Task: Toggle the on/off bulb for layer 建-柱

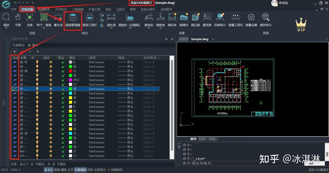Action: (37, 62)
